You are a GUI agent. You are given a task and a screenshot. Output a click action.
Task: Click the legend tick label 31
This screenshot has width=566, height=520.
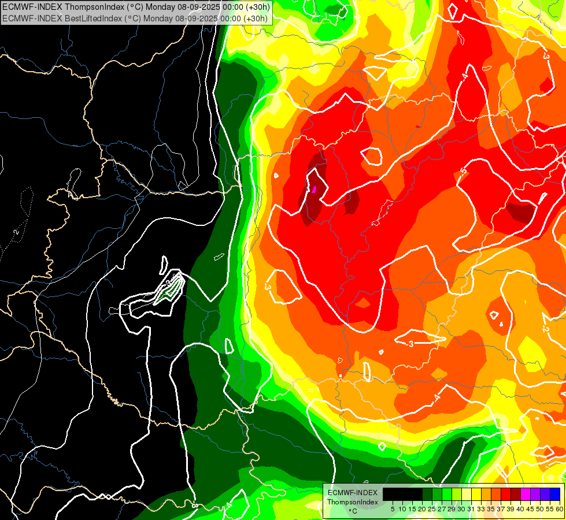pos(471,509)
